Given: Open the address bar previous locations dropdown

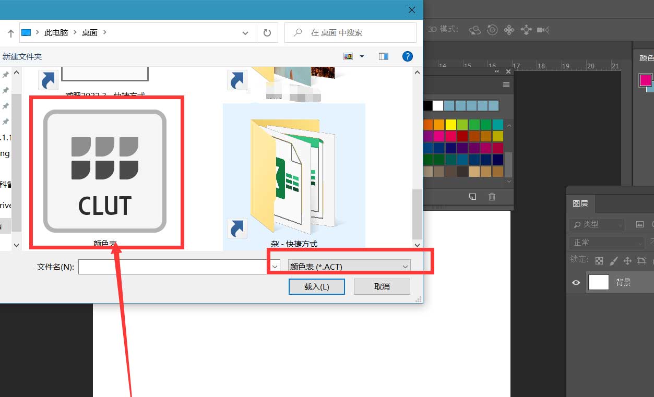Looking at the screenshot, I should (245, 33).
